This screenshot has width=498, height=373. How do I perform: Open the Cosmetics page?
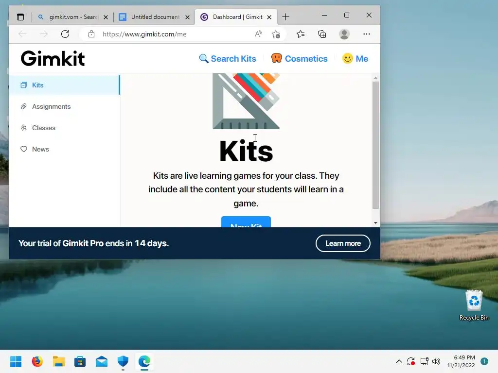299,59
